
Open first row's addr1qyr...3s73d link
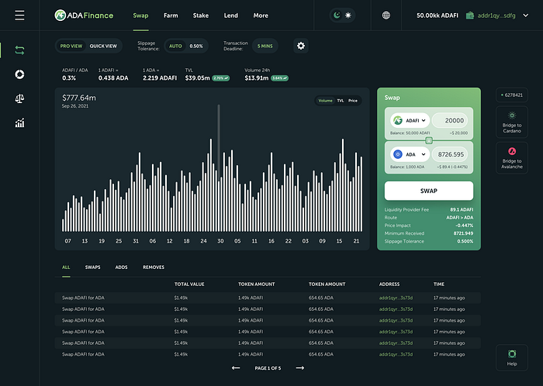pyautogui.click(x=396, y=298)
